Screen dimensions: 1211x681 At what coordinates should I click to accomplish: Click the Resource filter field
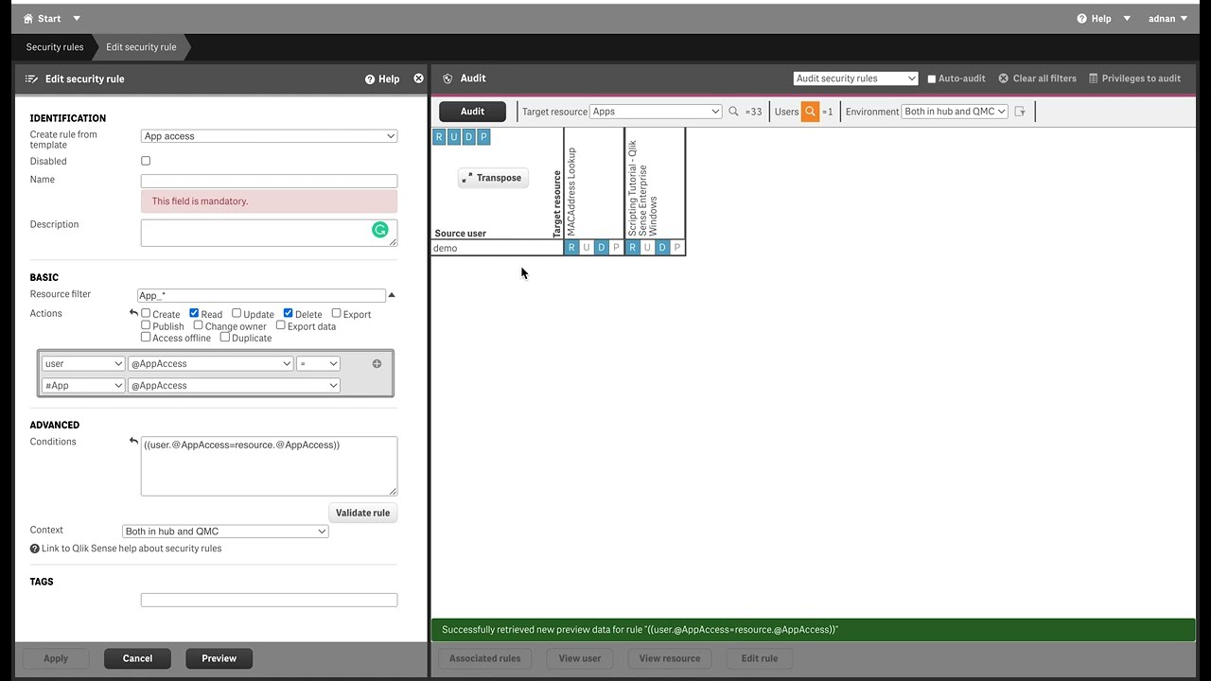[x=261, y=295]
